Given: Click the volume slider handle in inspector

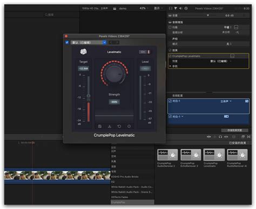Looking at the screenshot, I should [x=208, y=16].
